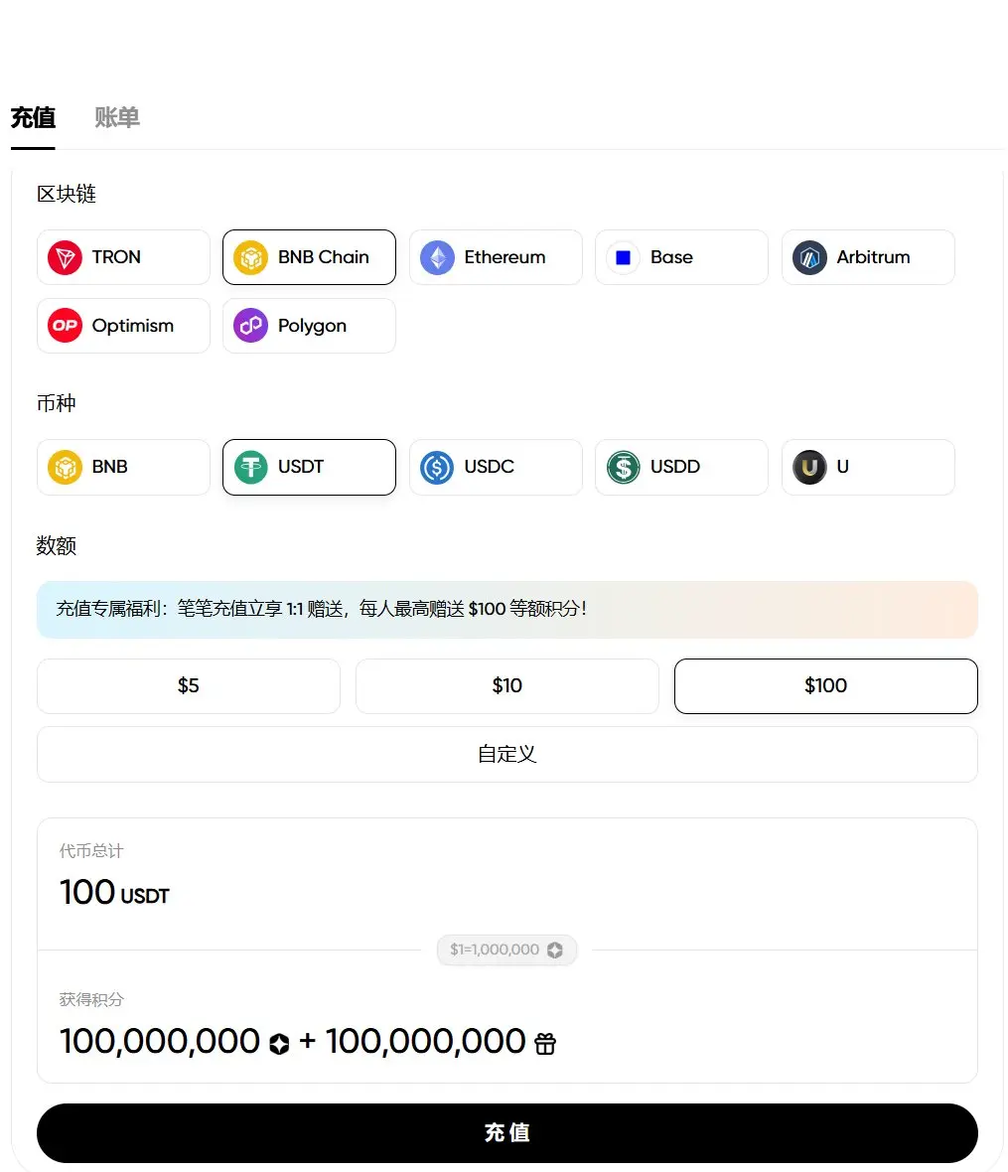Select the TRON blockchain option
Image resolution: width=1008 pixels, height=1172 pixels.
(123, 257)
